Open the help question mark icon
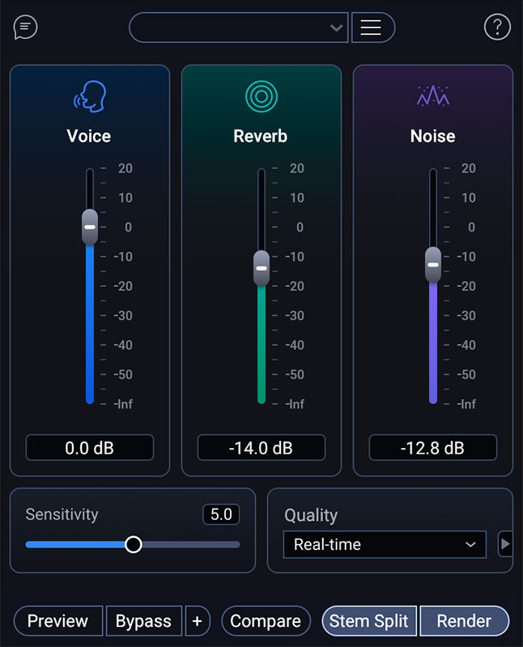Image resolution: width=523 pixels, height=647 pixels. pyautogui.click(x=497, y=27)
